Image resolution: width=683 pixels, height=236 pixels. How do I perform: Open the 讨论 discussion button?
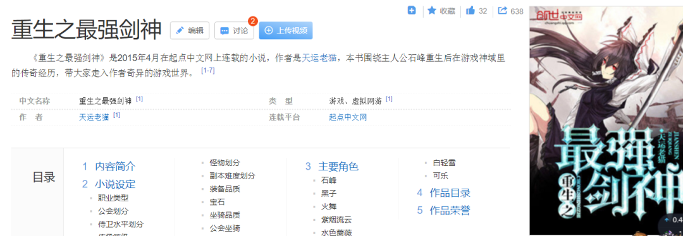pos(234,30)
